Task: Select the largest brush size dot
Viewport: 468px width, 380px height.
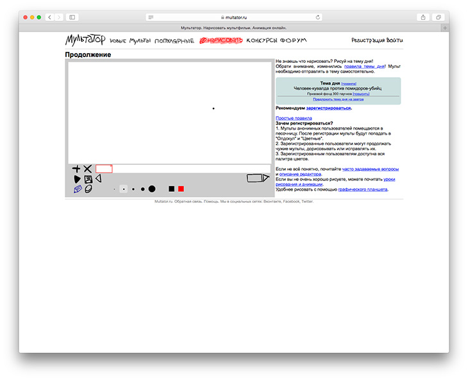Action: 152,189
